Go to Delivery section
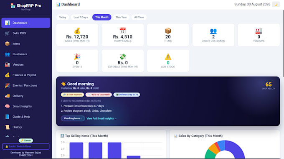 (26, 96)
